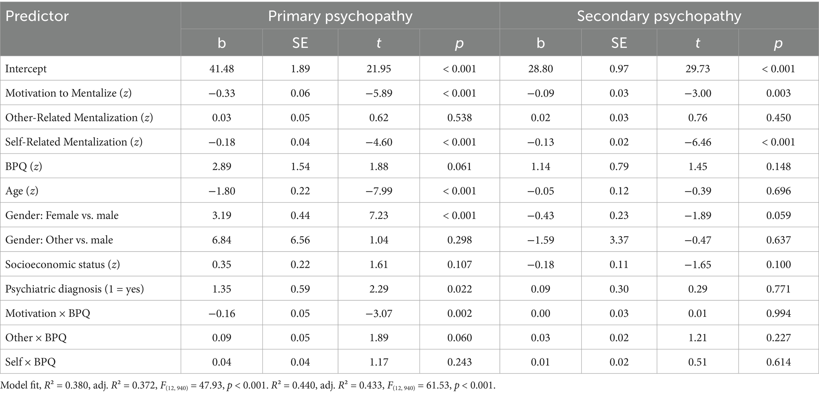Select Gender: Other vs. male label
This screenshot has height=394, width=819.
[x=59, y=240]
